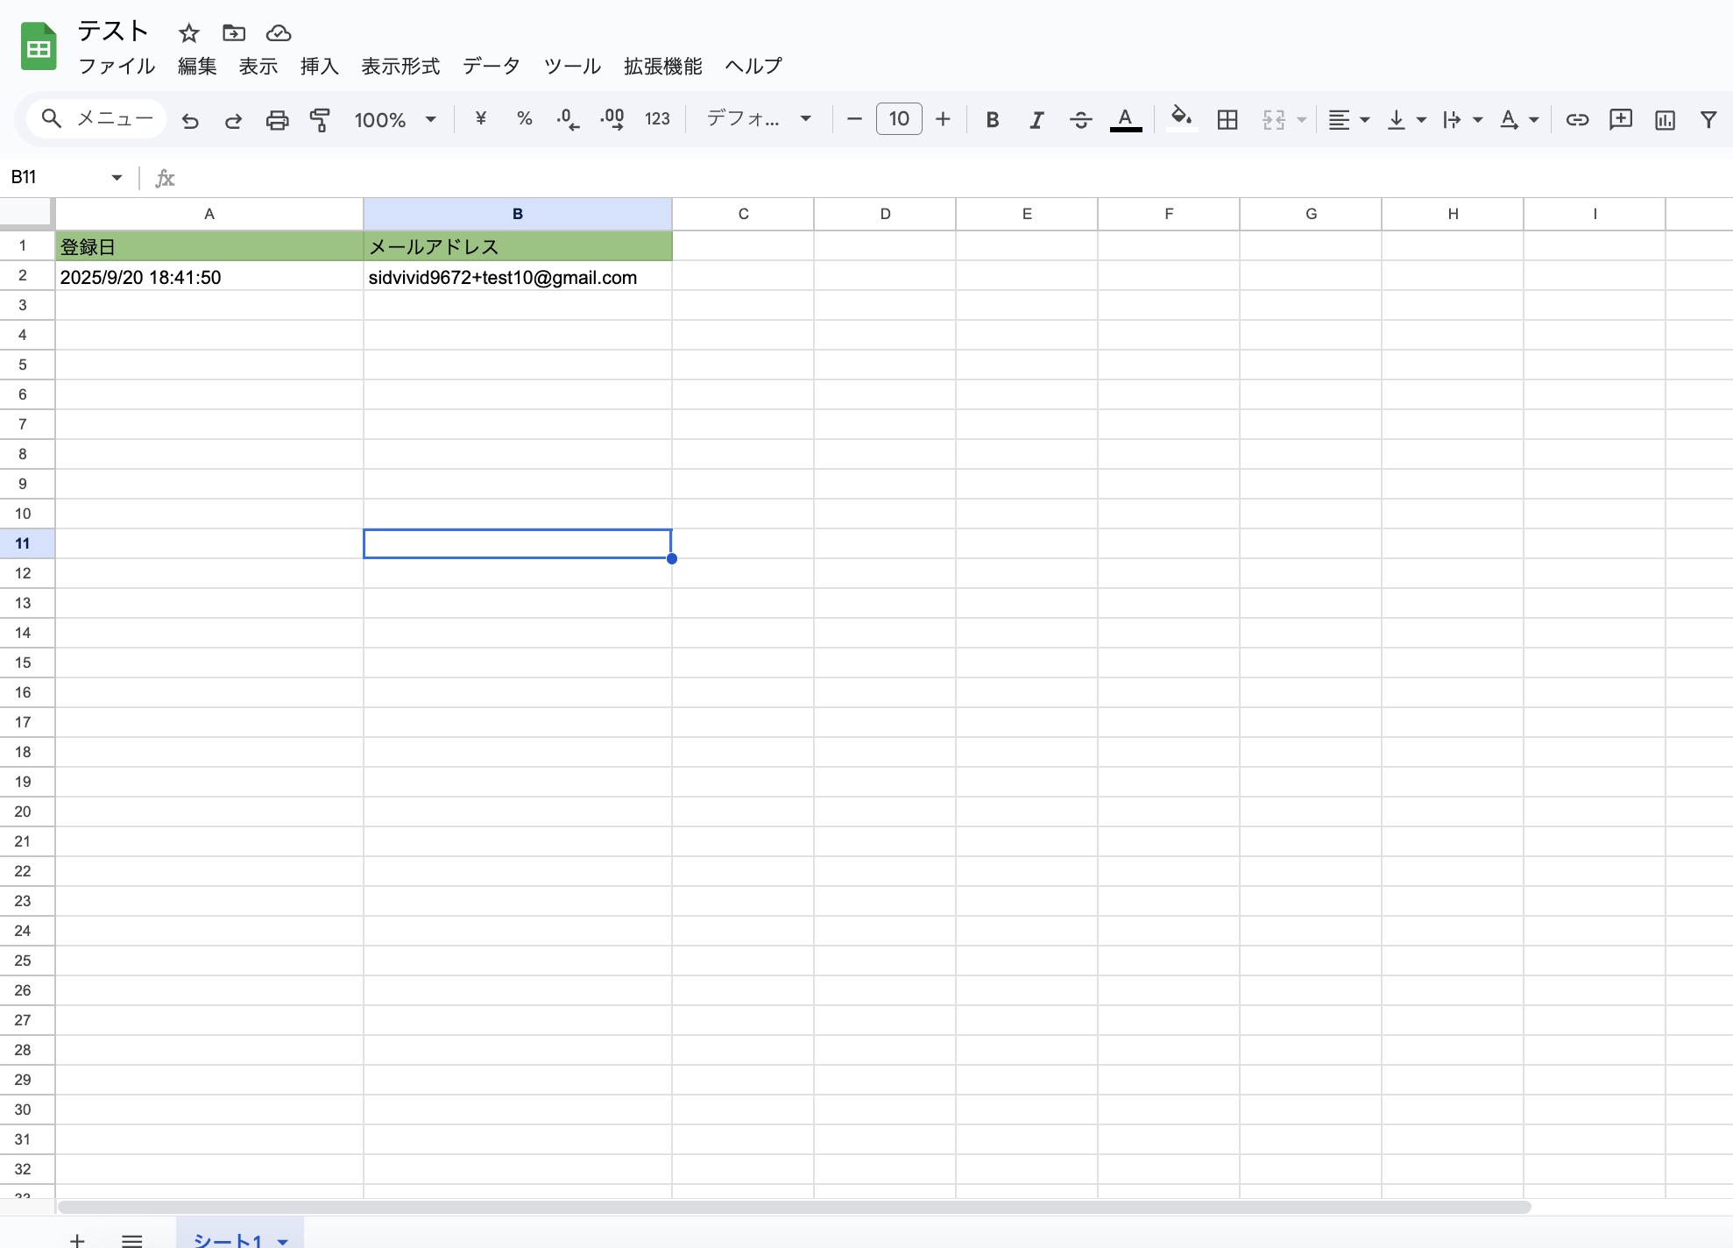The width and height of the screenshot is (1733, 1248).
Task: Click the undo arrow icon
Action: point(190,120)
